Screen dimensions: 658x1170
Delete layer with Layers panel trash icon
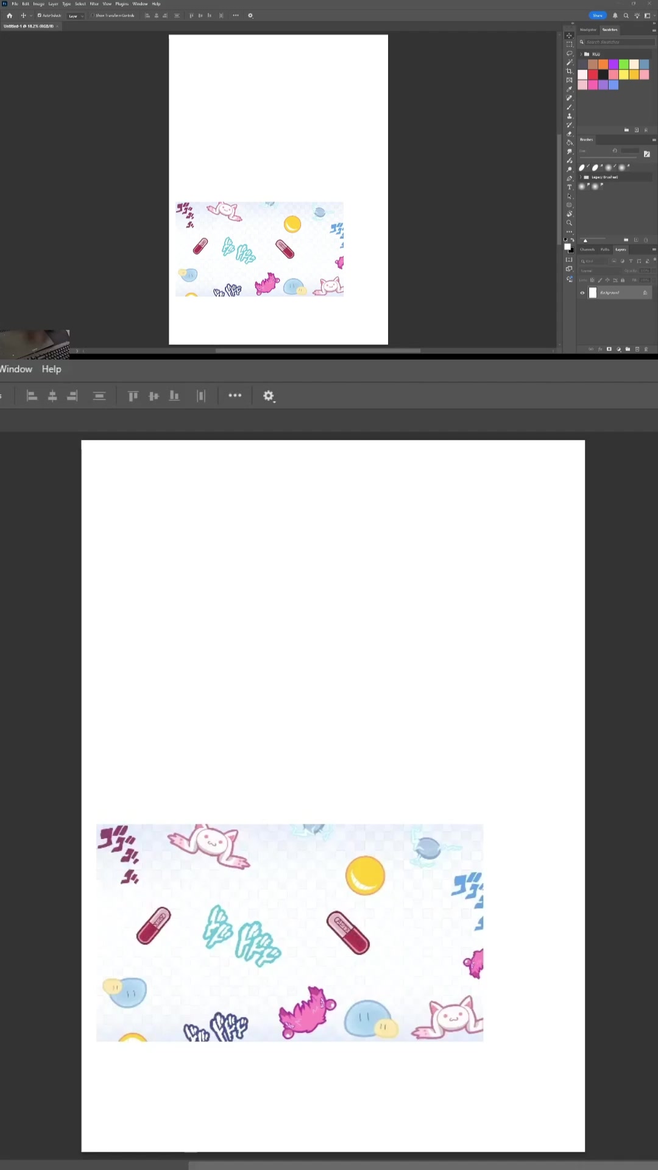(x=646, y=349)
